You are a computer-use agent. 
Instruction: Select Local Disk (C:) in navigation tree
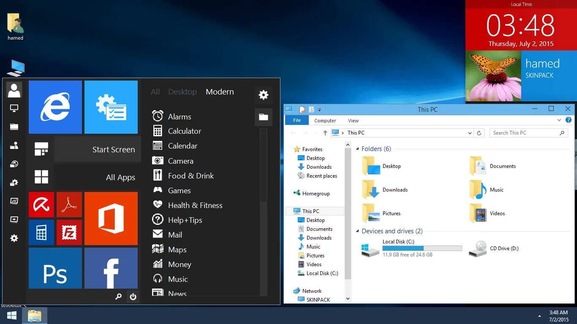318,273
